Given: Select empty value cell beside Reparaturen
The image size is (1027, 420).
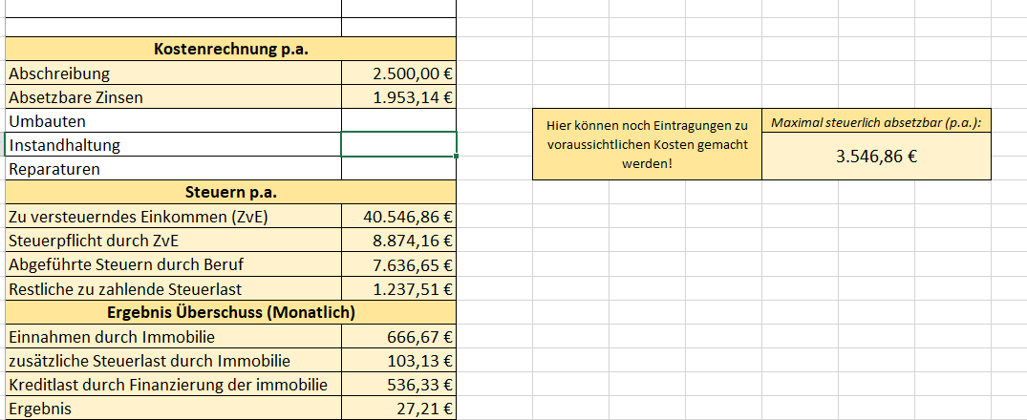Looking at the screenshot, I should pos(398,169).
